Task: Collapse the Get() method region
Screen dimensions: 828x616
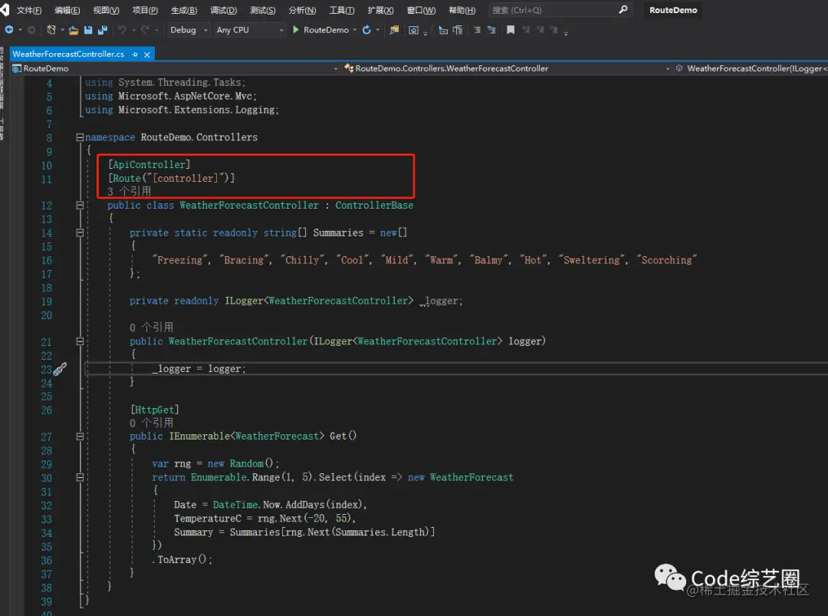Action: (80, 436)
